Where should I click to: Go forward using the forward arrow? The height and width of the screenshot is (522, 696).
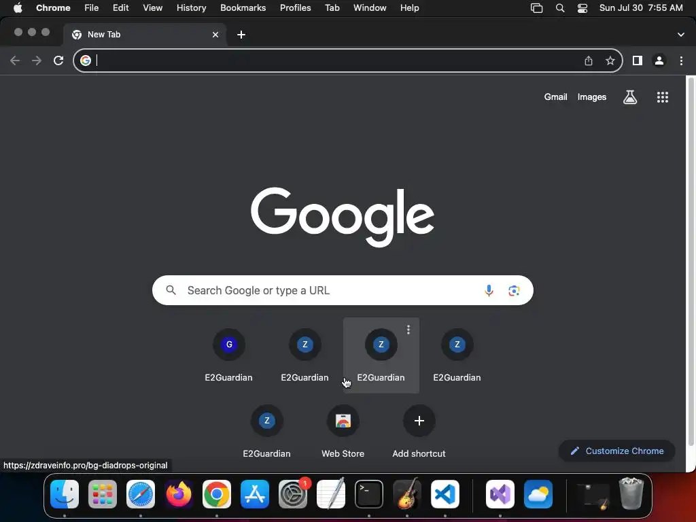(x=37, y=60)
